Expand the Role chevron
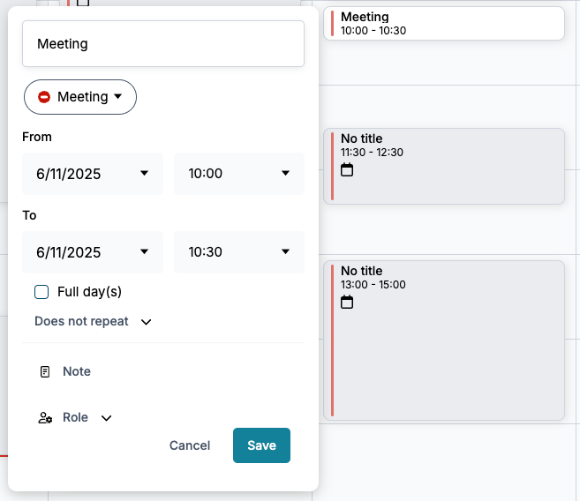This screenshot has width=580, height=501. pyautogui.click(x=107, y=418)
